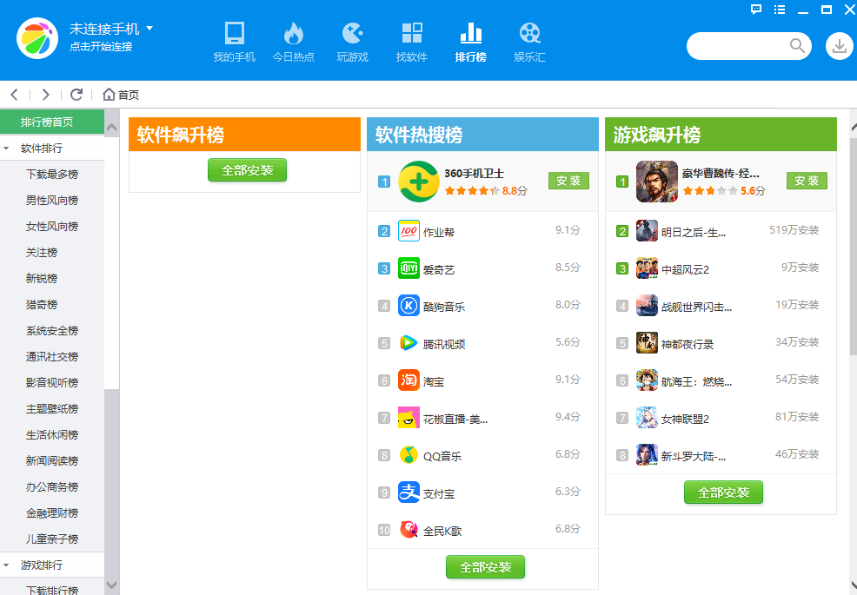Open the main menu list icon
This screenshot has height=595, width=857.
coord(780,10)
